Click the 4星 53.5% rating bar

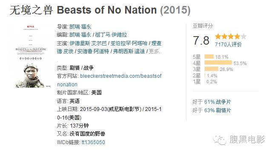click(x=218, y=62)
